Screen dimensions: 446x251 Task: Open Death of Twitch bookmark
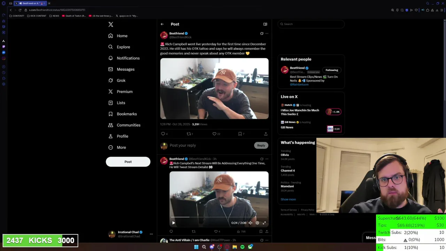pos(74,16)
